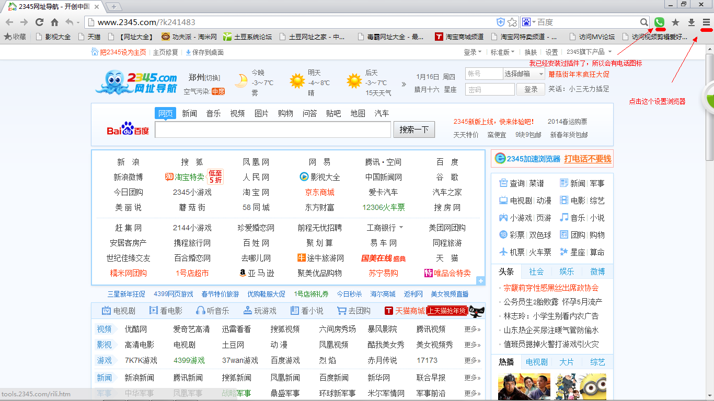Image resolution: width=714 pixels, height=401 pixels.
Task: Click the Baidu logo
Action: [x=128, y=129]
